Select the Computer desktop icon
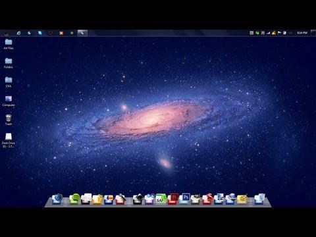Viewport: 316px width, 237px height. pos(9,101)
